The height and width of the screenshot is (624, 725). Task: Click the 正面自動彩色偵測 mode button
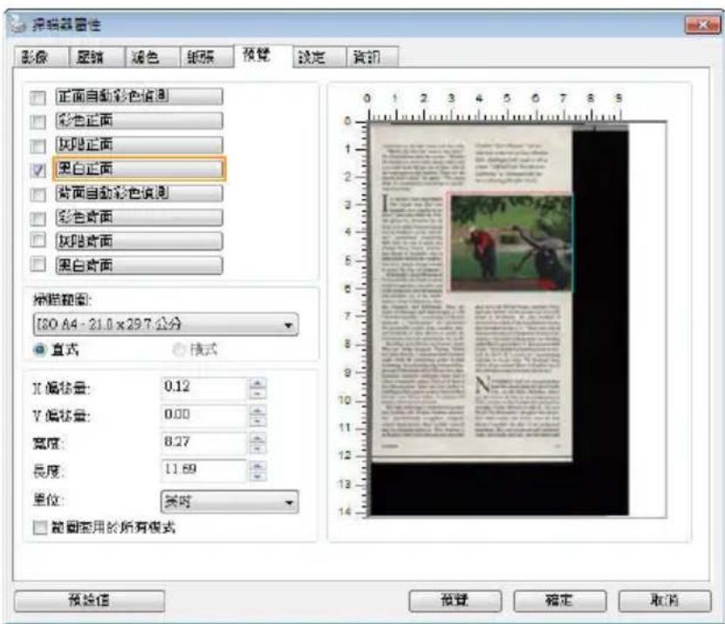tap(140, 96)
